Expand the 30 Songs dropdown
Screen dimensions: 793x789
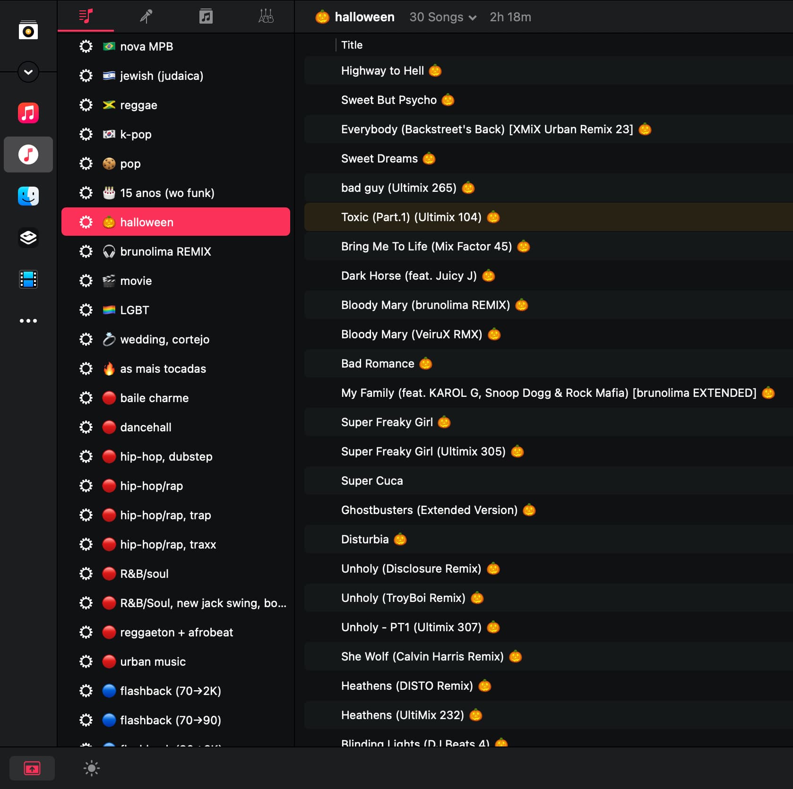pyautogui.click(x=443, y=17)
